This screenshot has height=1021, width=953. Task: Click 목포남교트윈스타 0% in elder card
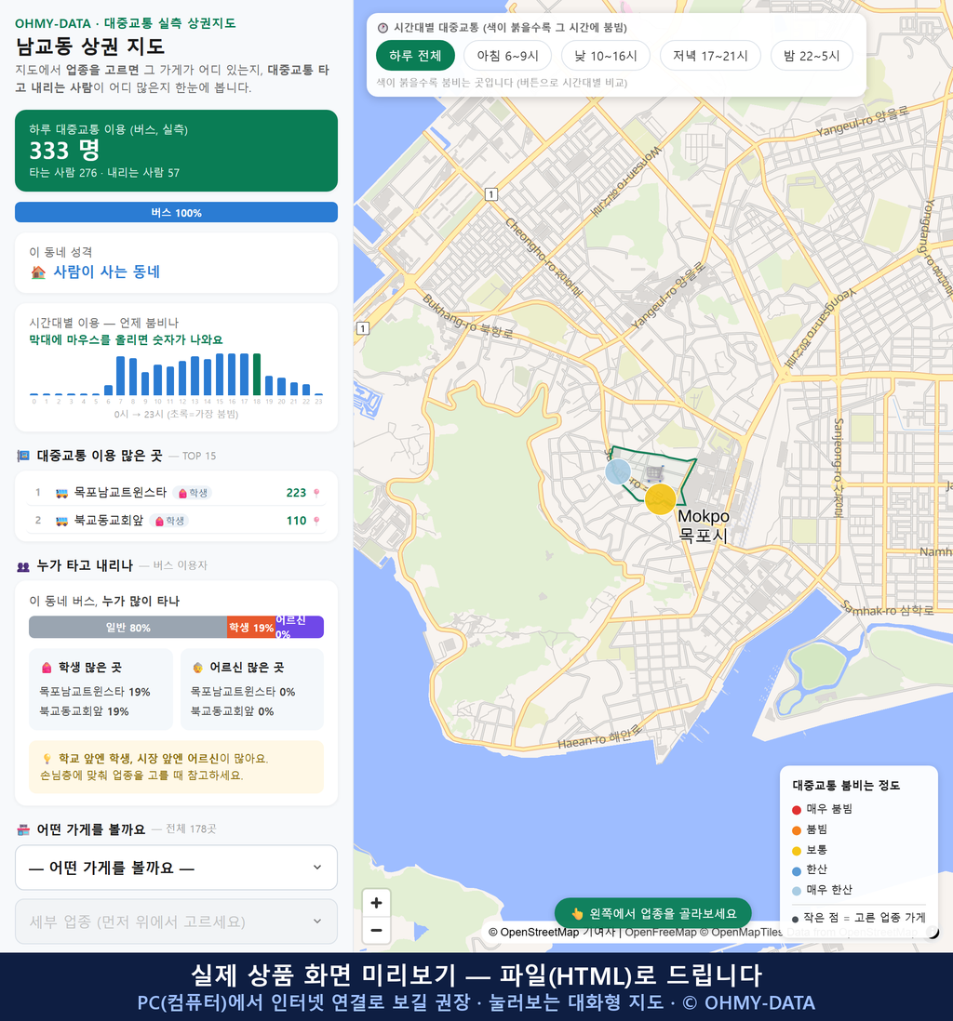click(x=243, y=692)
